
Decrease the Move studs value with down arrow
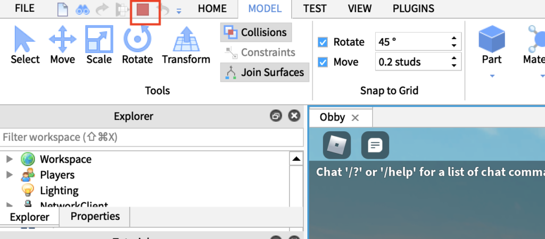pos(453,66)
